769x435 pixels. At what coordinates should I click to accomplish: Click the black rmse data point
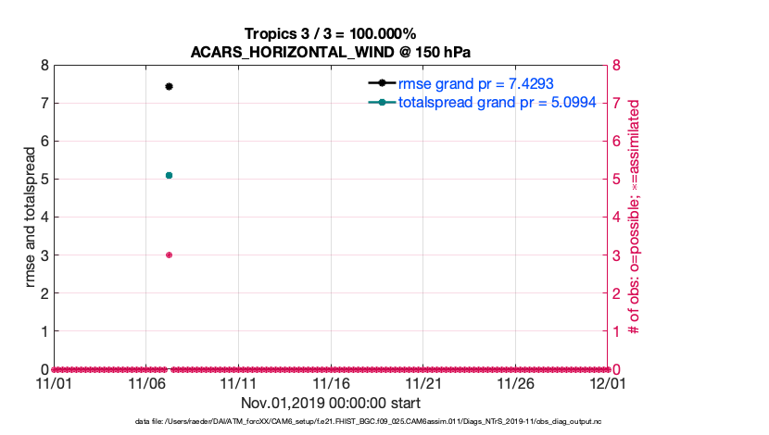tap(169, 86)
